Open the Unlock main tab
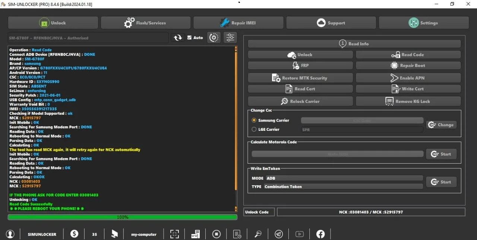 [x=53, y=23]
